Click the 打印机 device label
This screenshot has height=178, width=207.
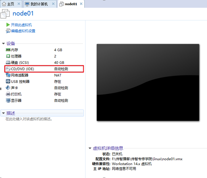16,94
